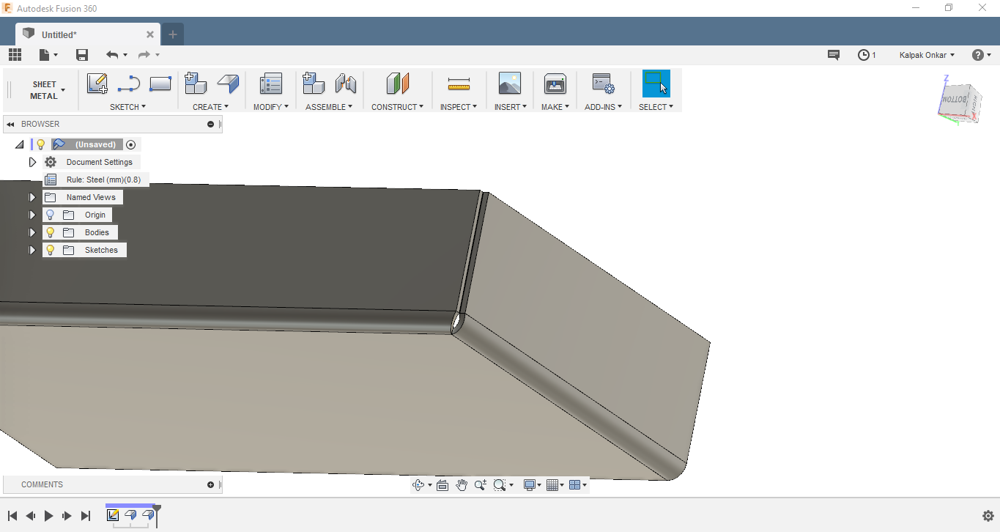Viewport: 1000px width, 532px height.
Task: Open the Select dropdown menu
Action: pos(656,106)
